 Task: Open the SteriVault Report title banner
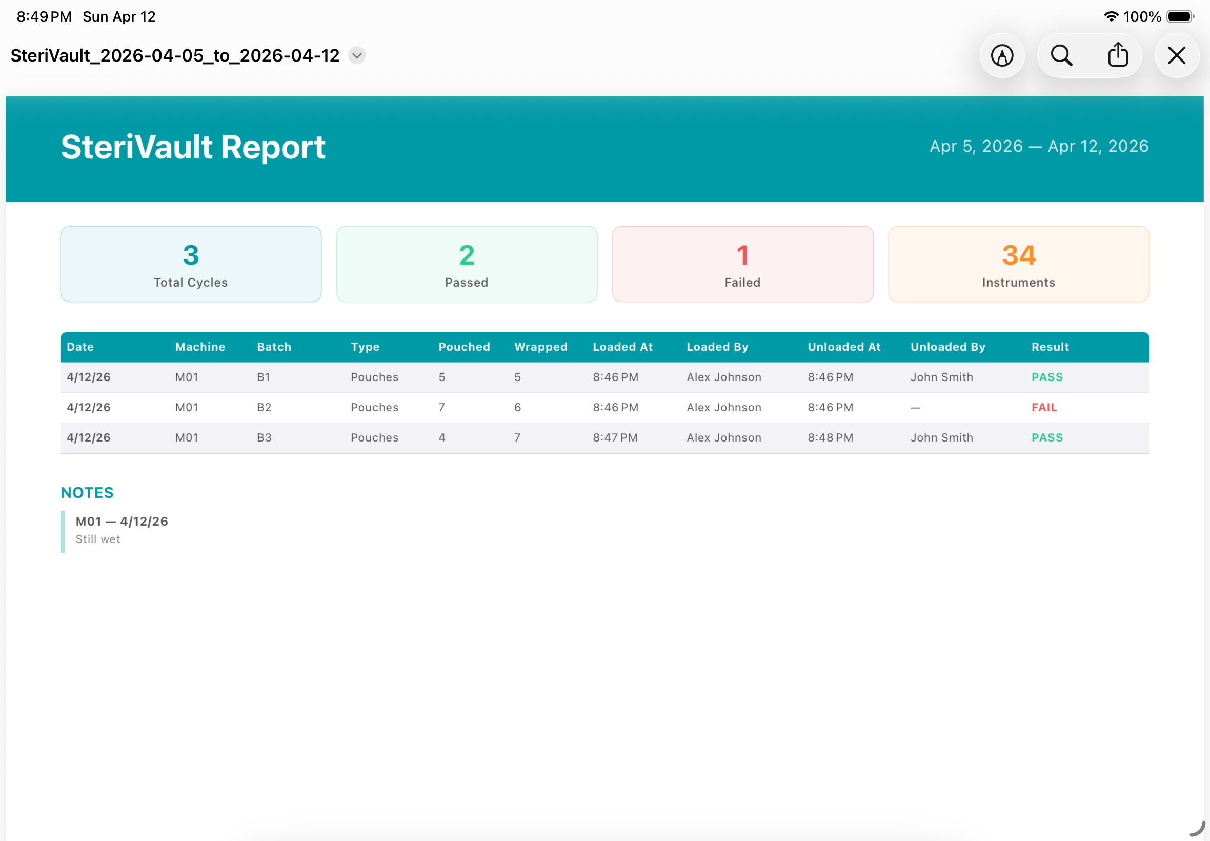coord(193,147)
